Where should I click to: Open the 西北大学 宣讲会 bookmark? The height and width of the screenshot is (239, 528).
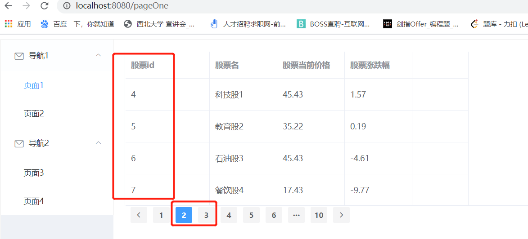(159, 24)
